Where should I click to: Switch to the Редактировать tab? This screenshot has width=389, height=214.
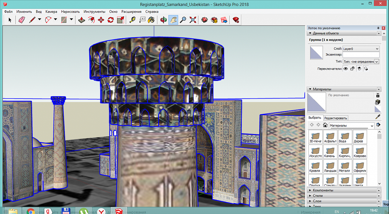coord(336,118)
